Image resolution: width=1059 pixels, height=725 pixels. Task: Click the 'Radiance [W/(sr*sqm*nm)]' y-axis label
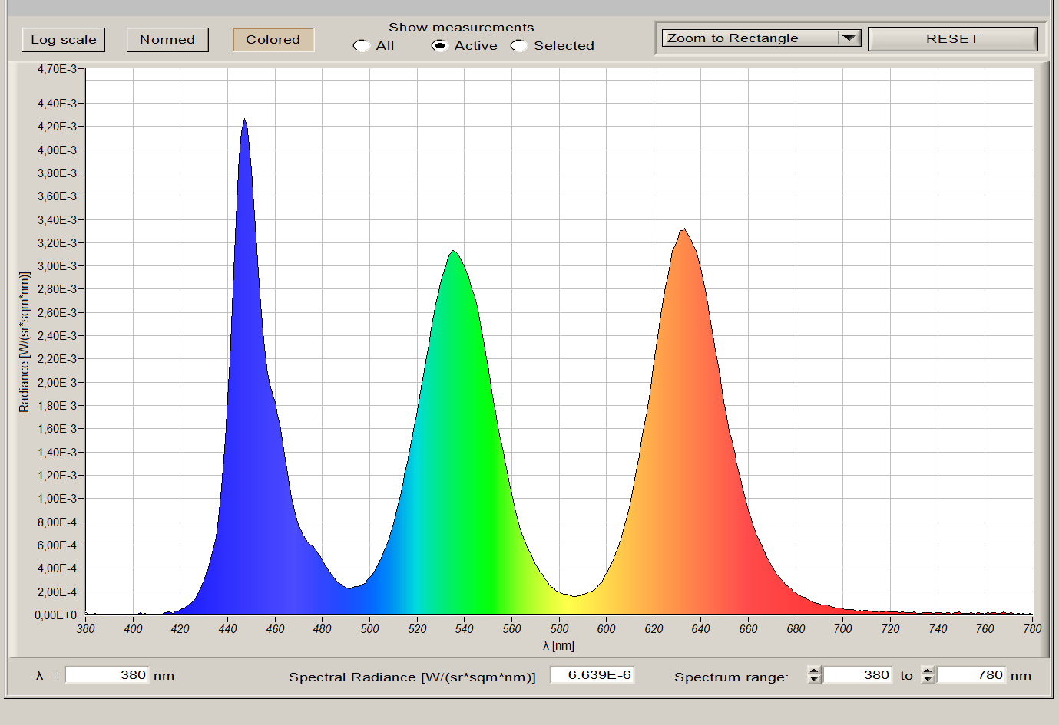click(25, 342)
